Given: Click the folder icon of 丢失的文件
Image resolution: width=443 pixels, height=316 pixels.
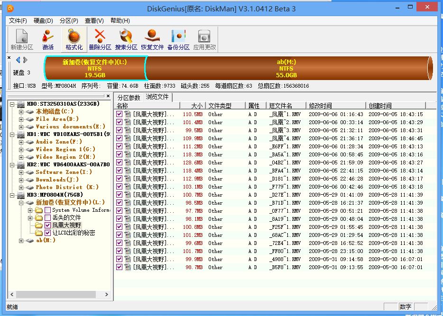Looking at the screenshot, I should pyautogui.click(x=39, y=218).
